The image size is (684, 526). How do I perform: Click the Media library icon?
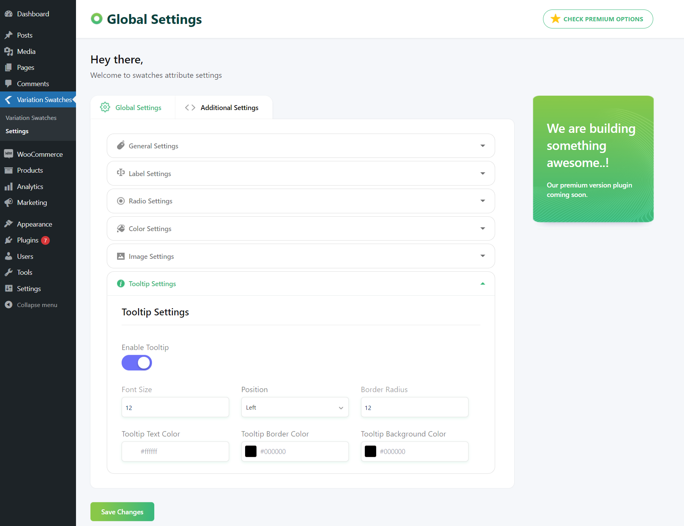pos(8,52)
